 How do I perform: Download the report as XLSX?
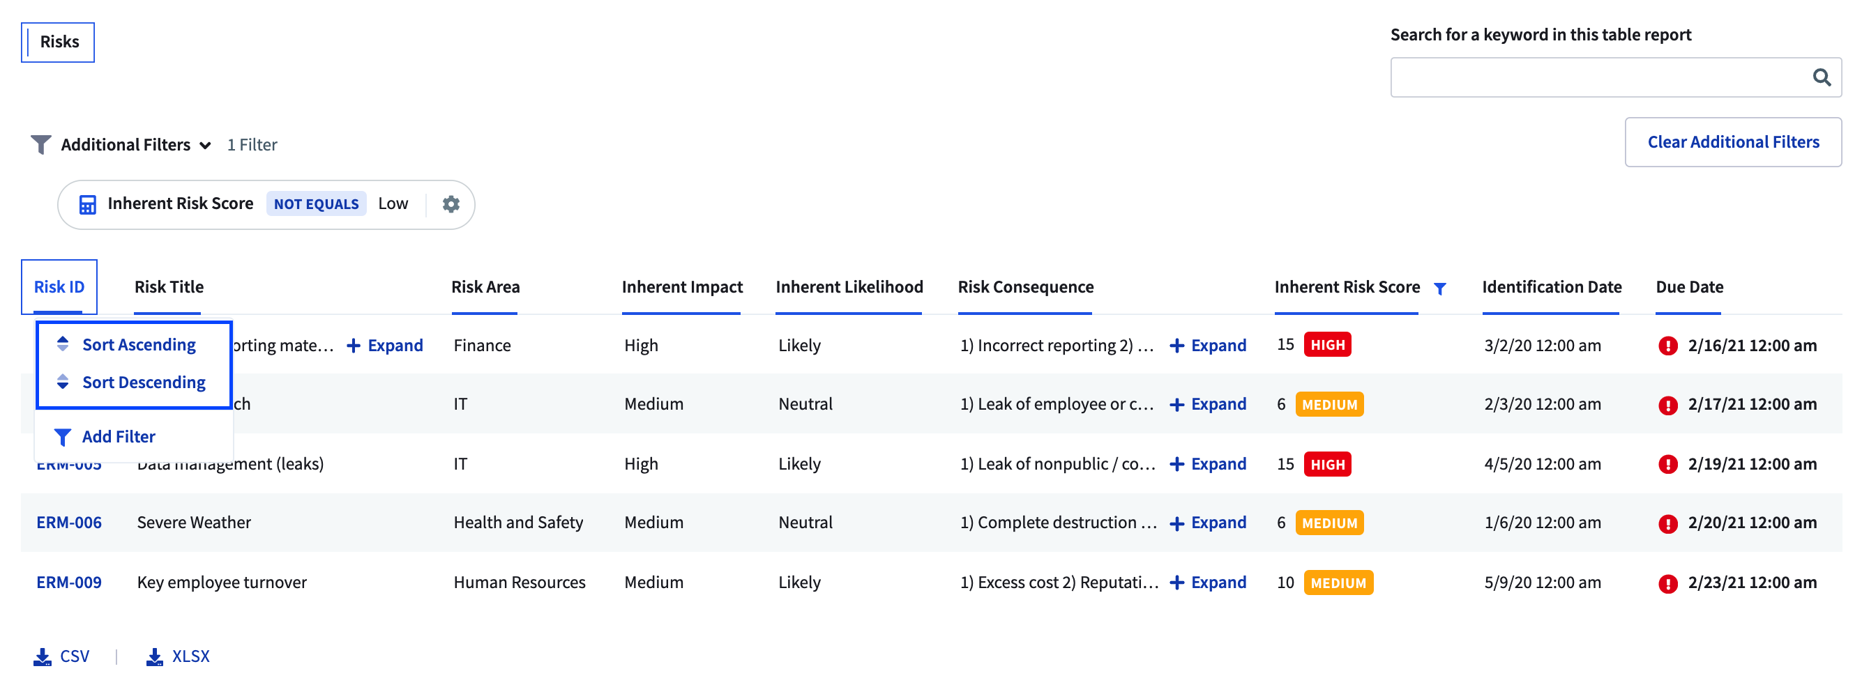click(x=178, y=656)
